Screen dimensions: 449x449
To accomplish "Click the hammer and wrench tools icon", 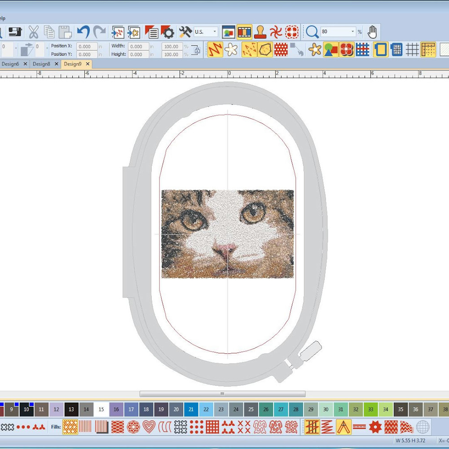I will (x=185, y=32).
